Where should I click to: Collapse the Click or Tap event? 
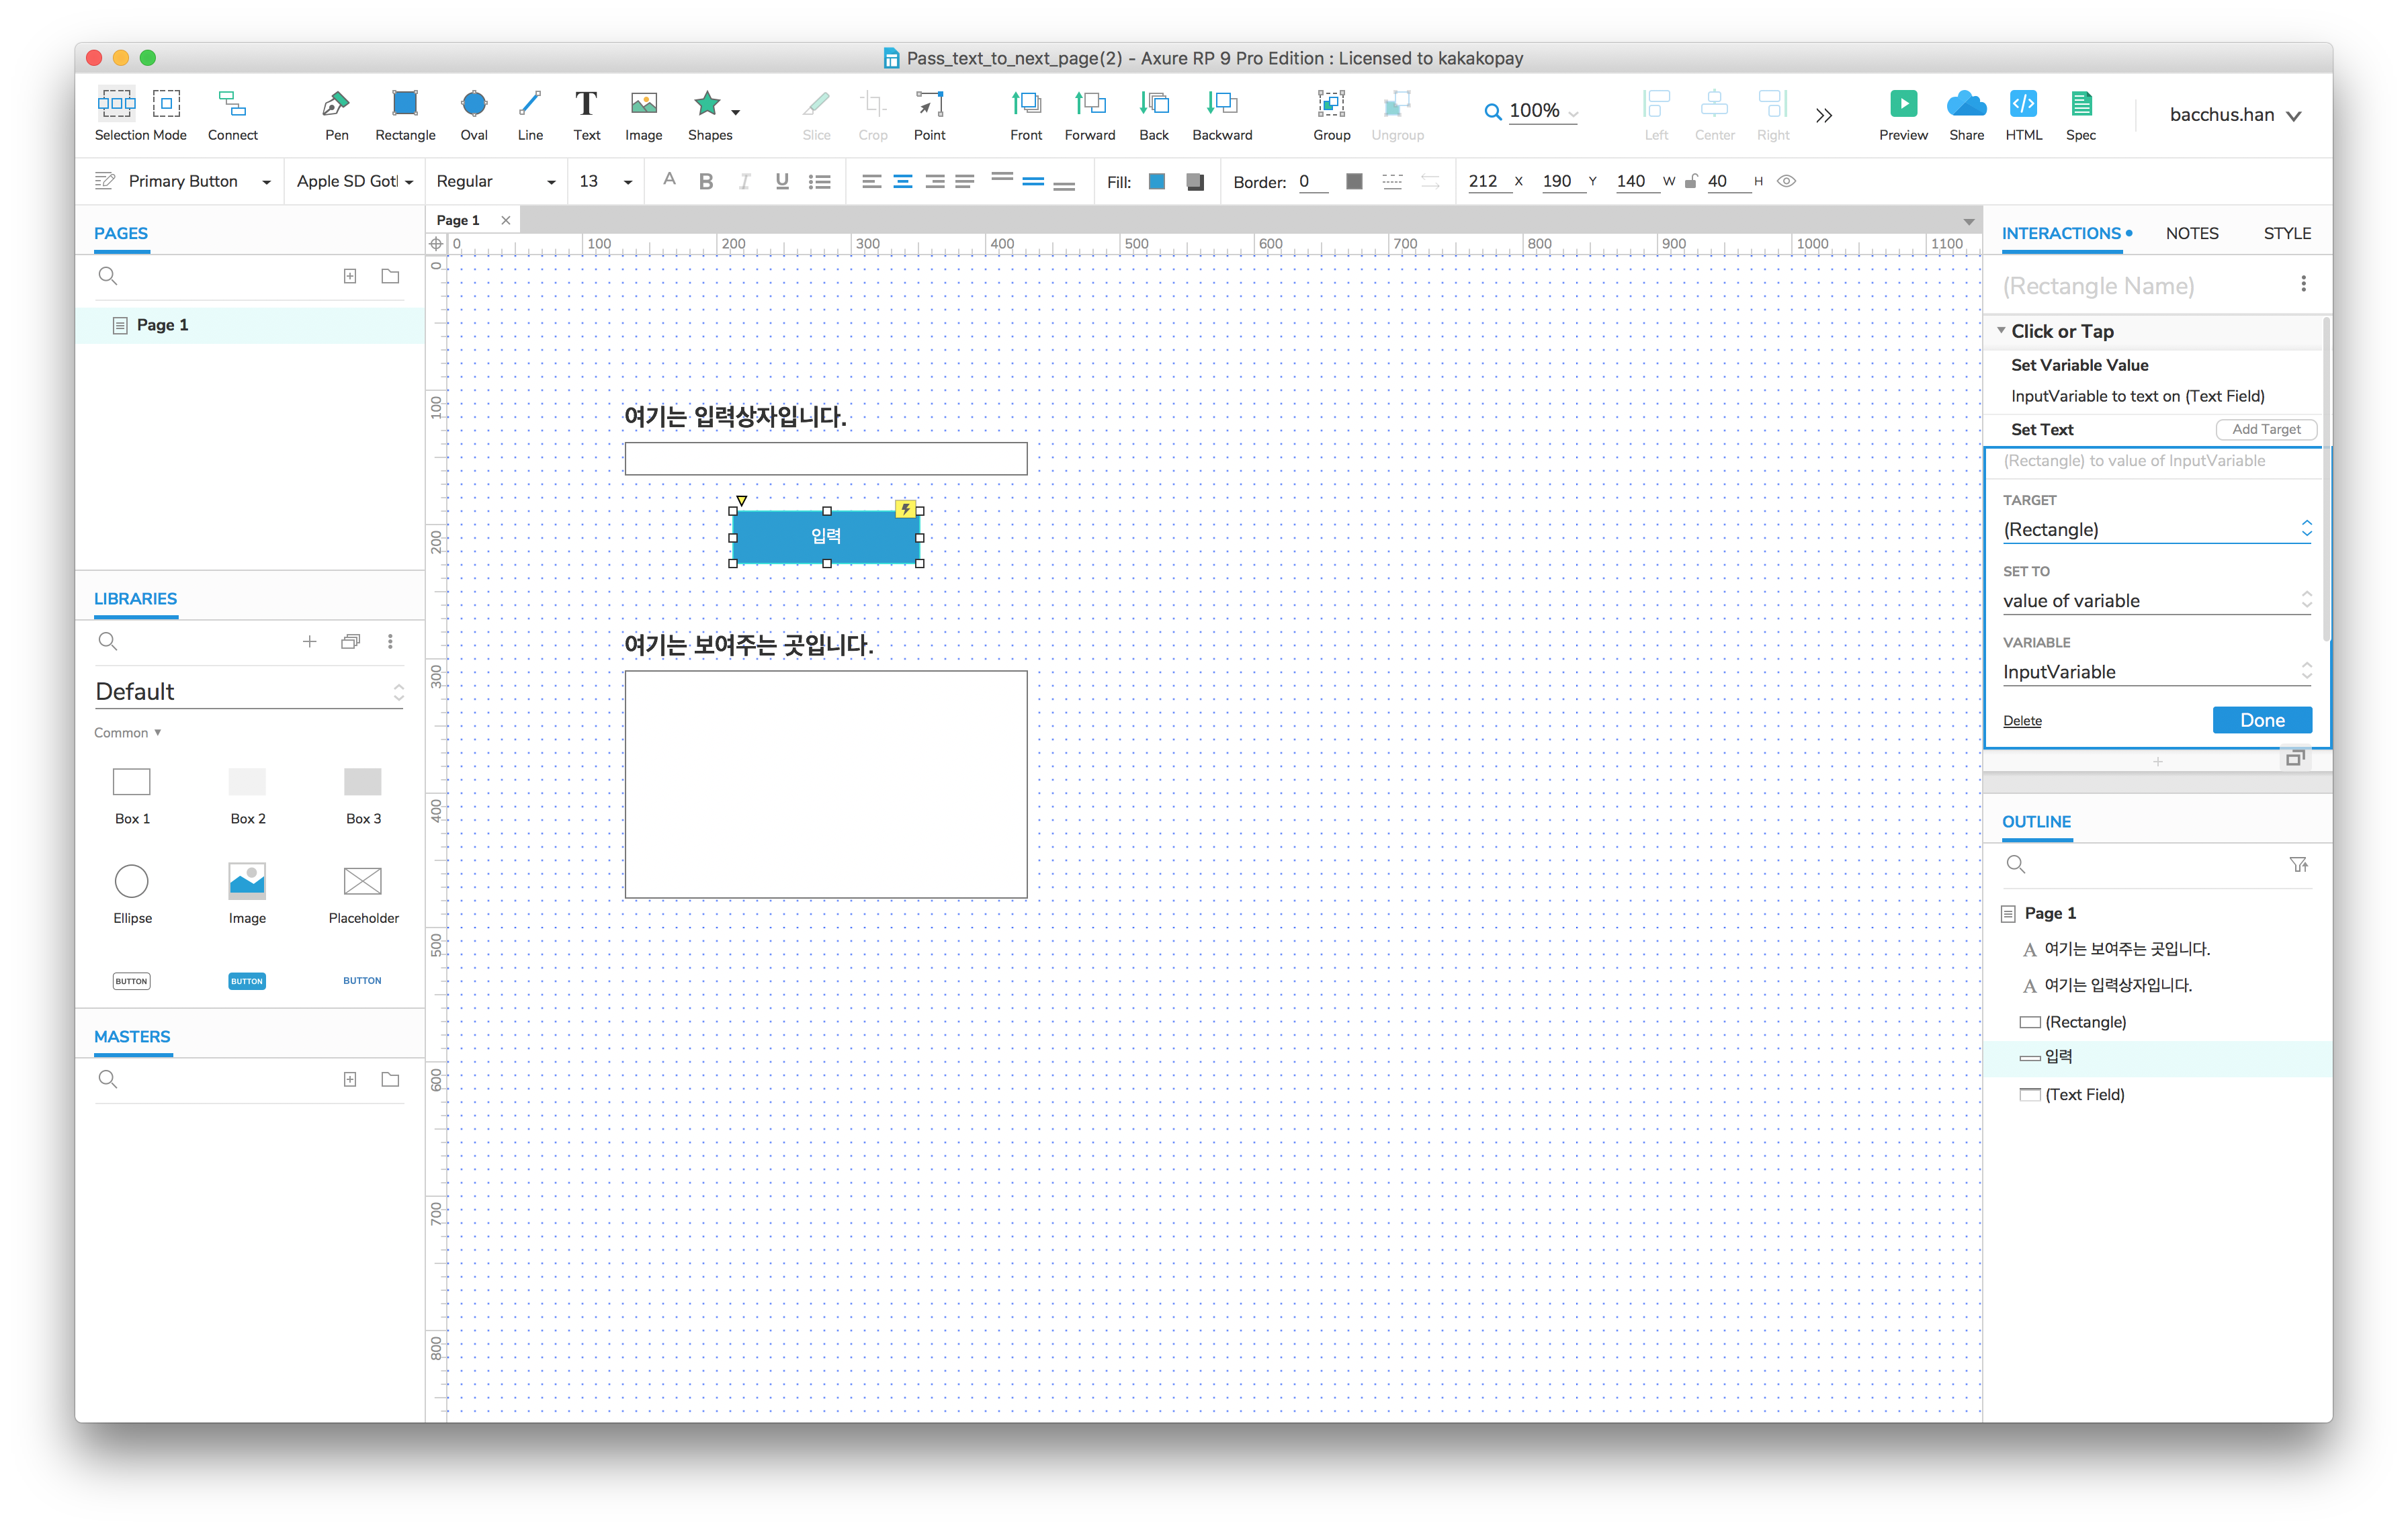(x=2001, y=331)
